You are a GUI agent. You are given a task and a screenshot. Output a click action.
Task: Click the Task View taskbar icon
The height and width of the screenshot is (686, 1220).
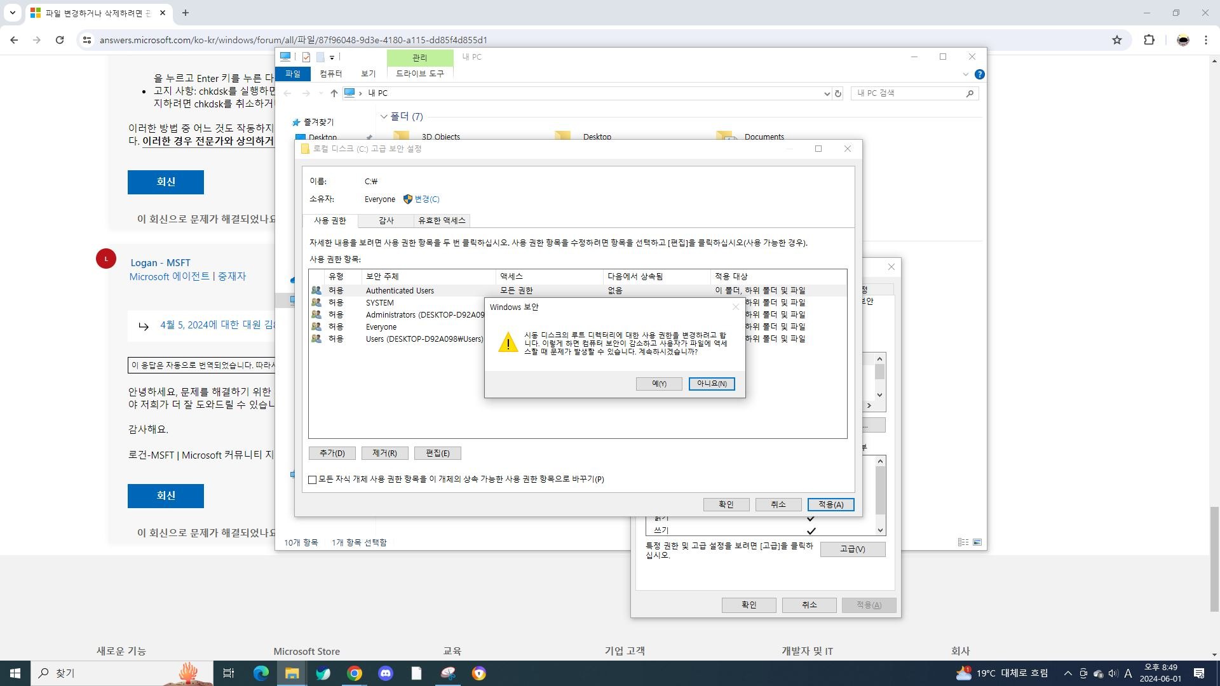coord(229,673)
